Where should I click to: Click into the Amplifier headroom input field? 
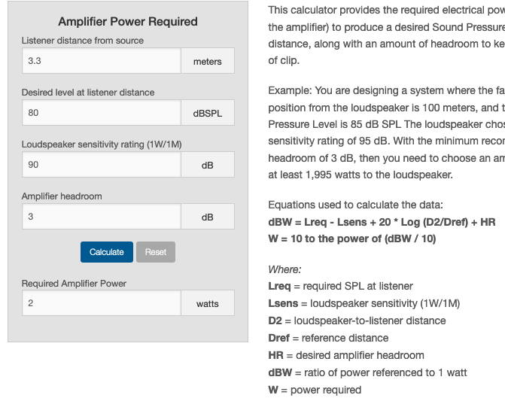(102, 217)
